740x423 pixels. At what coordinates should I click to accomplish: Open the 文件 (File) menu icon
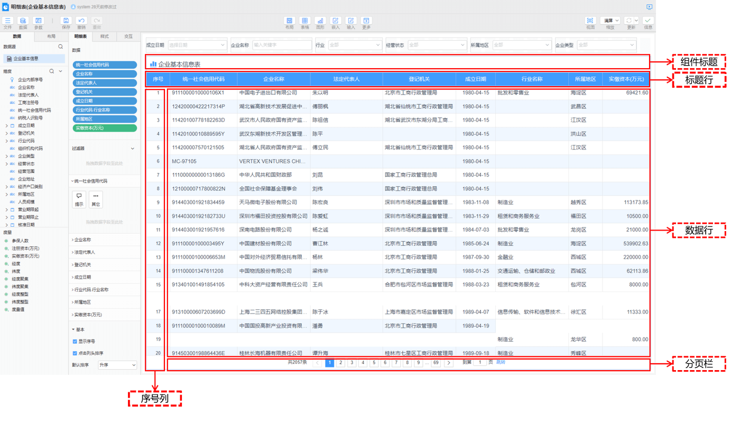pos(7,21)
